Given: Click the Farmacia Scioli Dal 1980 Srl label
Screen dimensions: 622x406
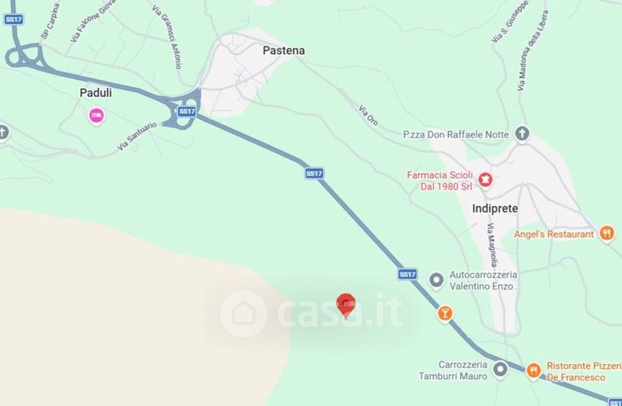Looking at the screenshot, I should tap(440, 181).
